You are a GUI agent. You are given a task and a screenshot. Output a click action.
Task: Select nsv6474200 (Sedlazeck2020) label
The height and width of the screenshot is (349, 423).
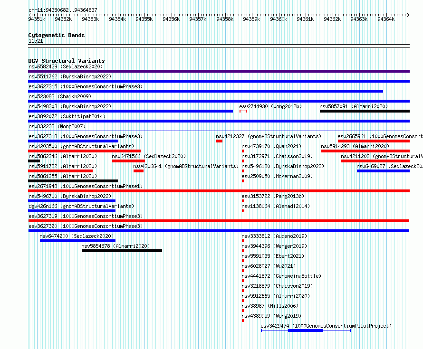point(77,236)
